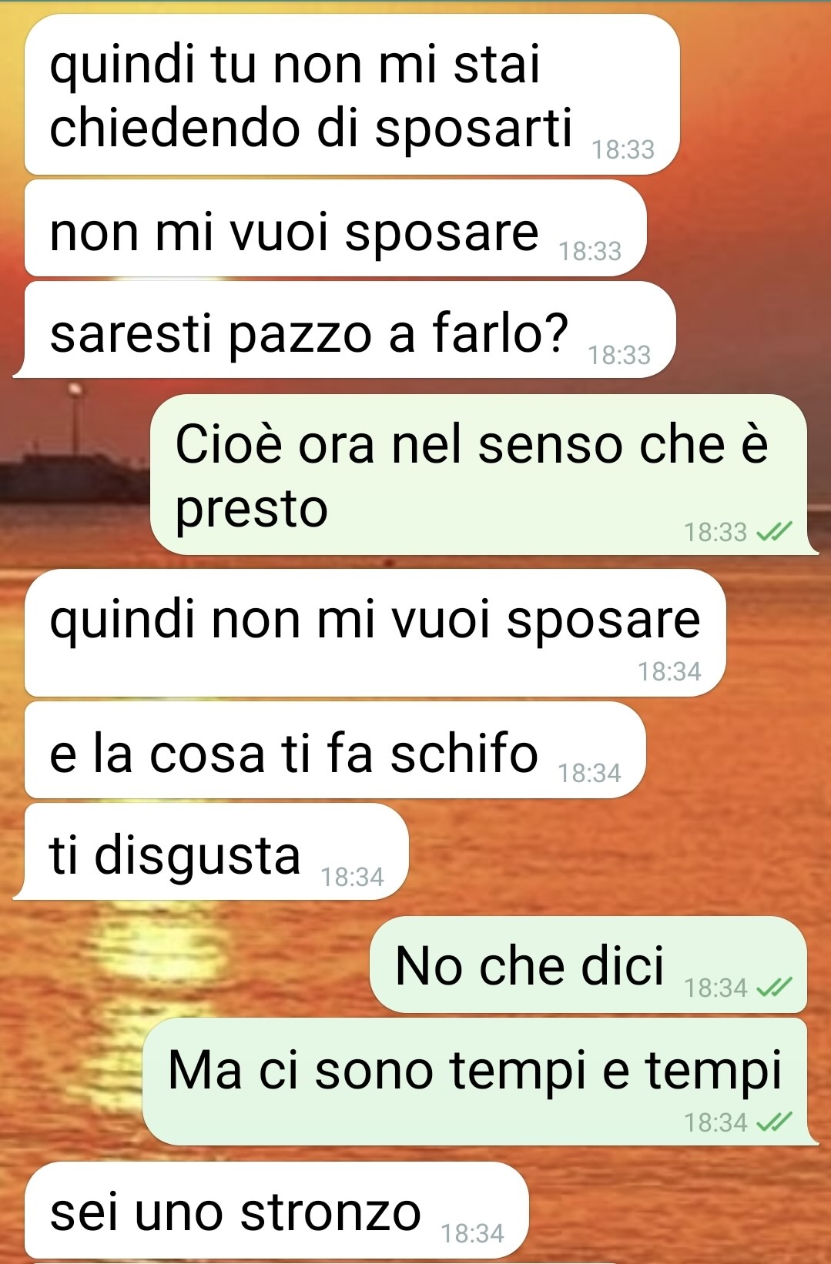The image size is (831, 1264).
Task: Click double checkmark on 'No che dici'
Action: pyautogui.click(x=774, y=987)
